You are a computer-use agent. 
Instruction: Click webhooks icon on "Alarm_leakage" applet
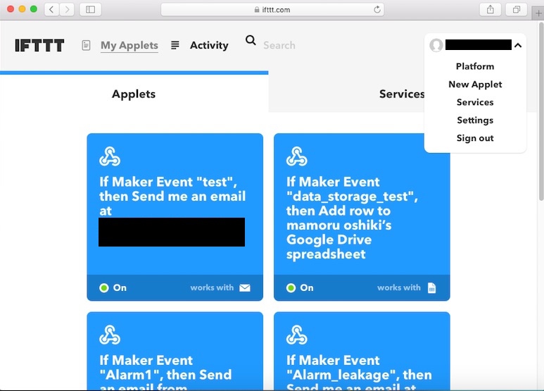pyautogui.click(x=297, y=335)
